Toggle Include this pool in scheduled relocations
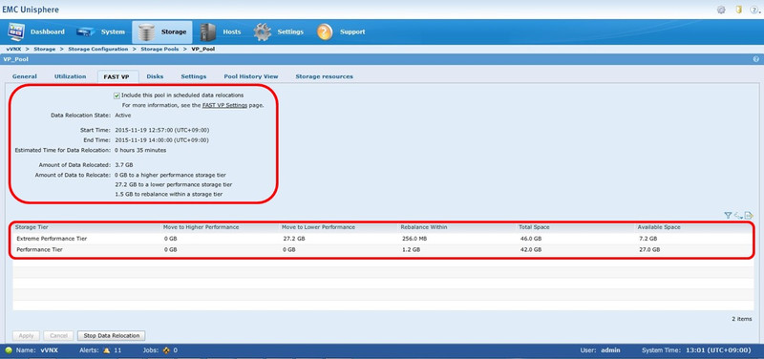 117,95
